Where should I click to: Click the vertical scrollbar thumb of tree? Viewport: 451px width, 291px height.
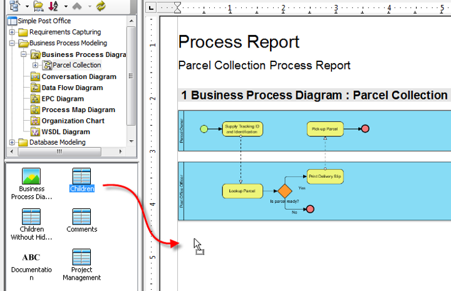click(x=131, y=76)
